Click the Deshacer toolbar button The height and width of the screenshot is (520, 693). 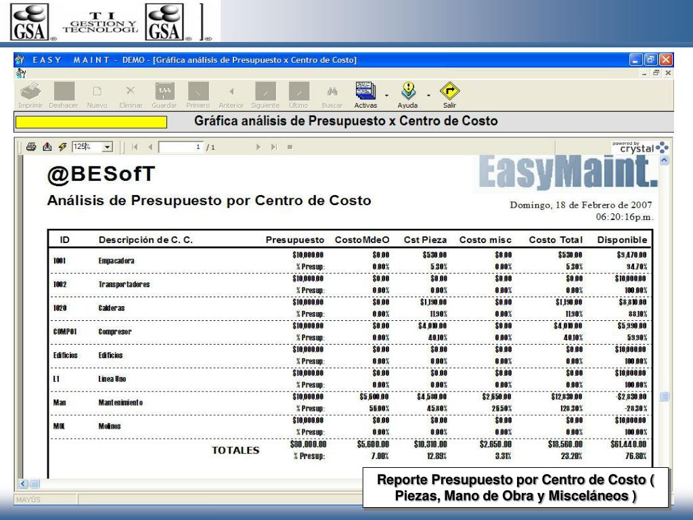[64, 91]
